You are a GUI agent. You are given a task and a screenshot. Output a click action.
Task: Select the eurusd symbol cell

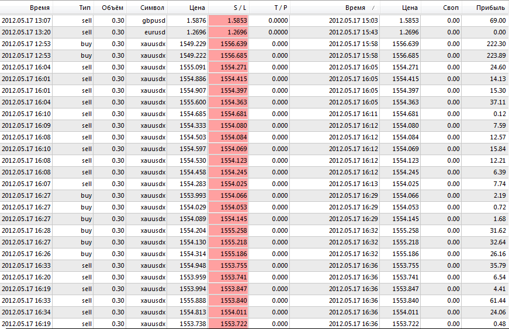[155, 33]
